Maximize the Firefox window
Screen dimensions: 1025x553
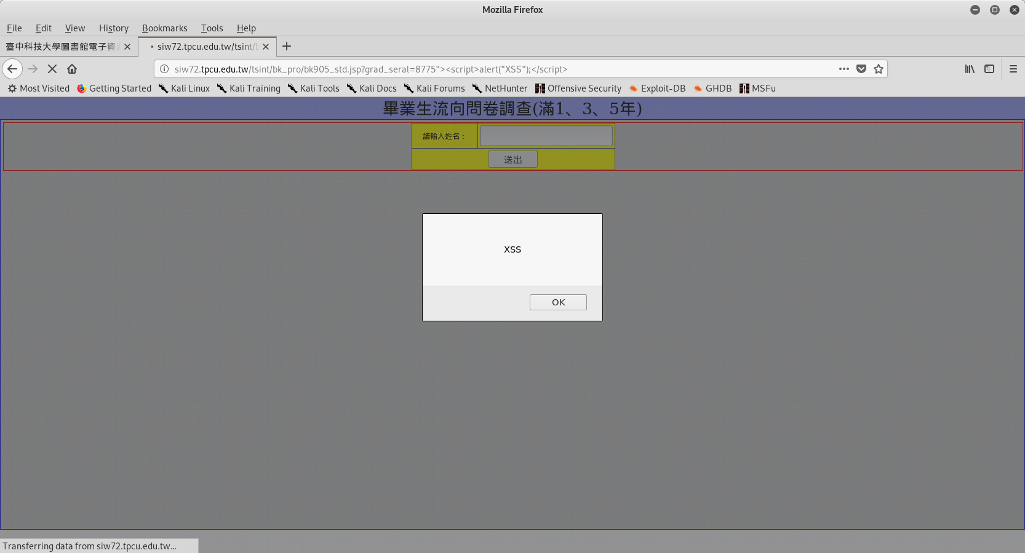[x=995, y=10]
